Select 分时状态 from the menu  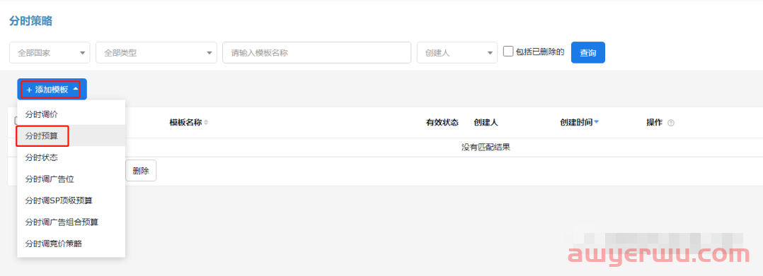point(71,157)
